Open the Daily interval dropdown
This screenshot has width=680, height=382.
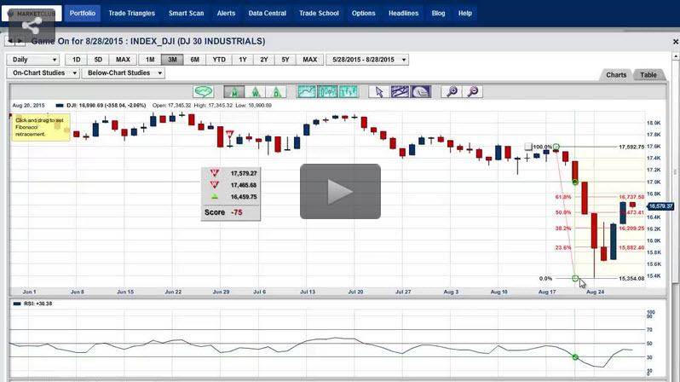33,60
